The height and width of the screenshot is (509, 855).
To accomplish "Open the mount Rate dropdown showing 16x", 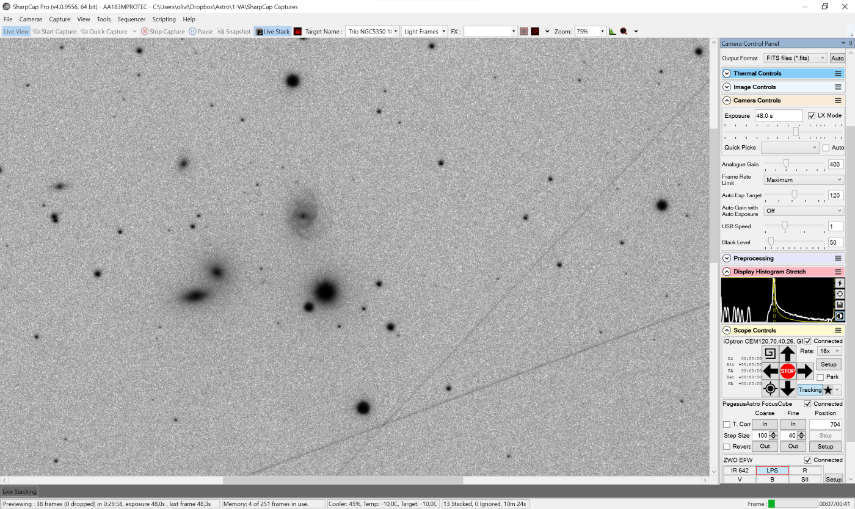I will point(828,350).
